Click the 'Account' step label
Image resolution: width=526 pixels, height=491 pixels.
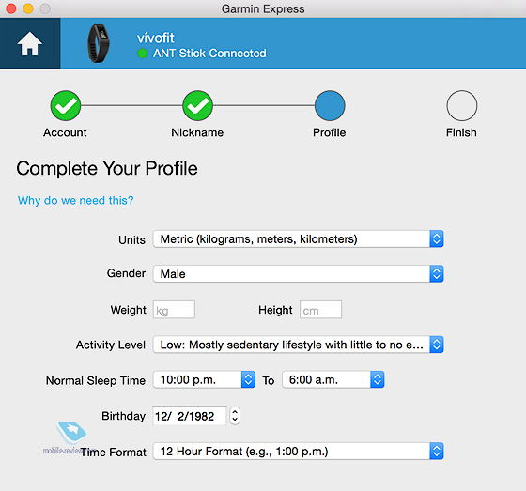point(65,132)
